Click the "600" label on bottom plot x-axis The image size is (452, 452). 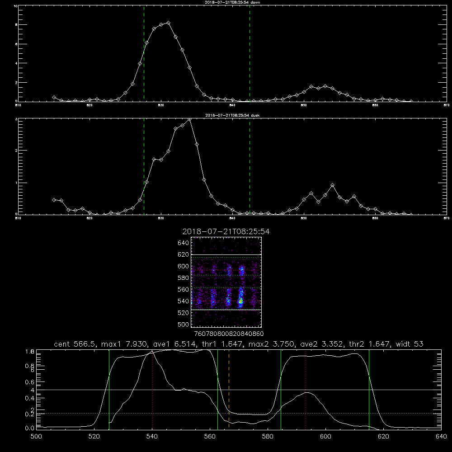point(325,437)
